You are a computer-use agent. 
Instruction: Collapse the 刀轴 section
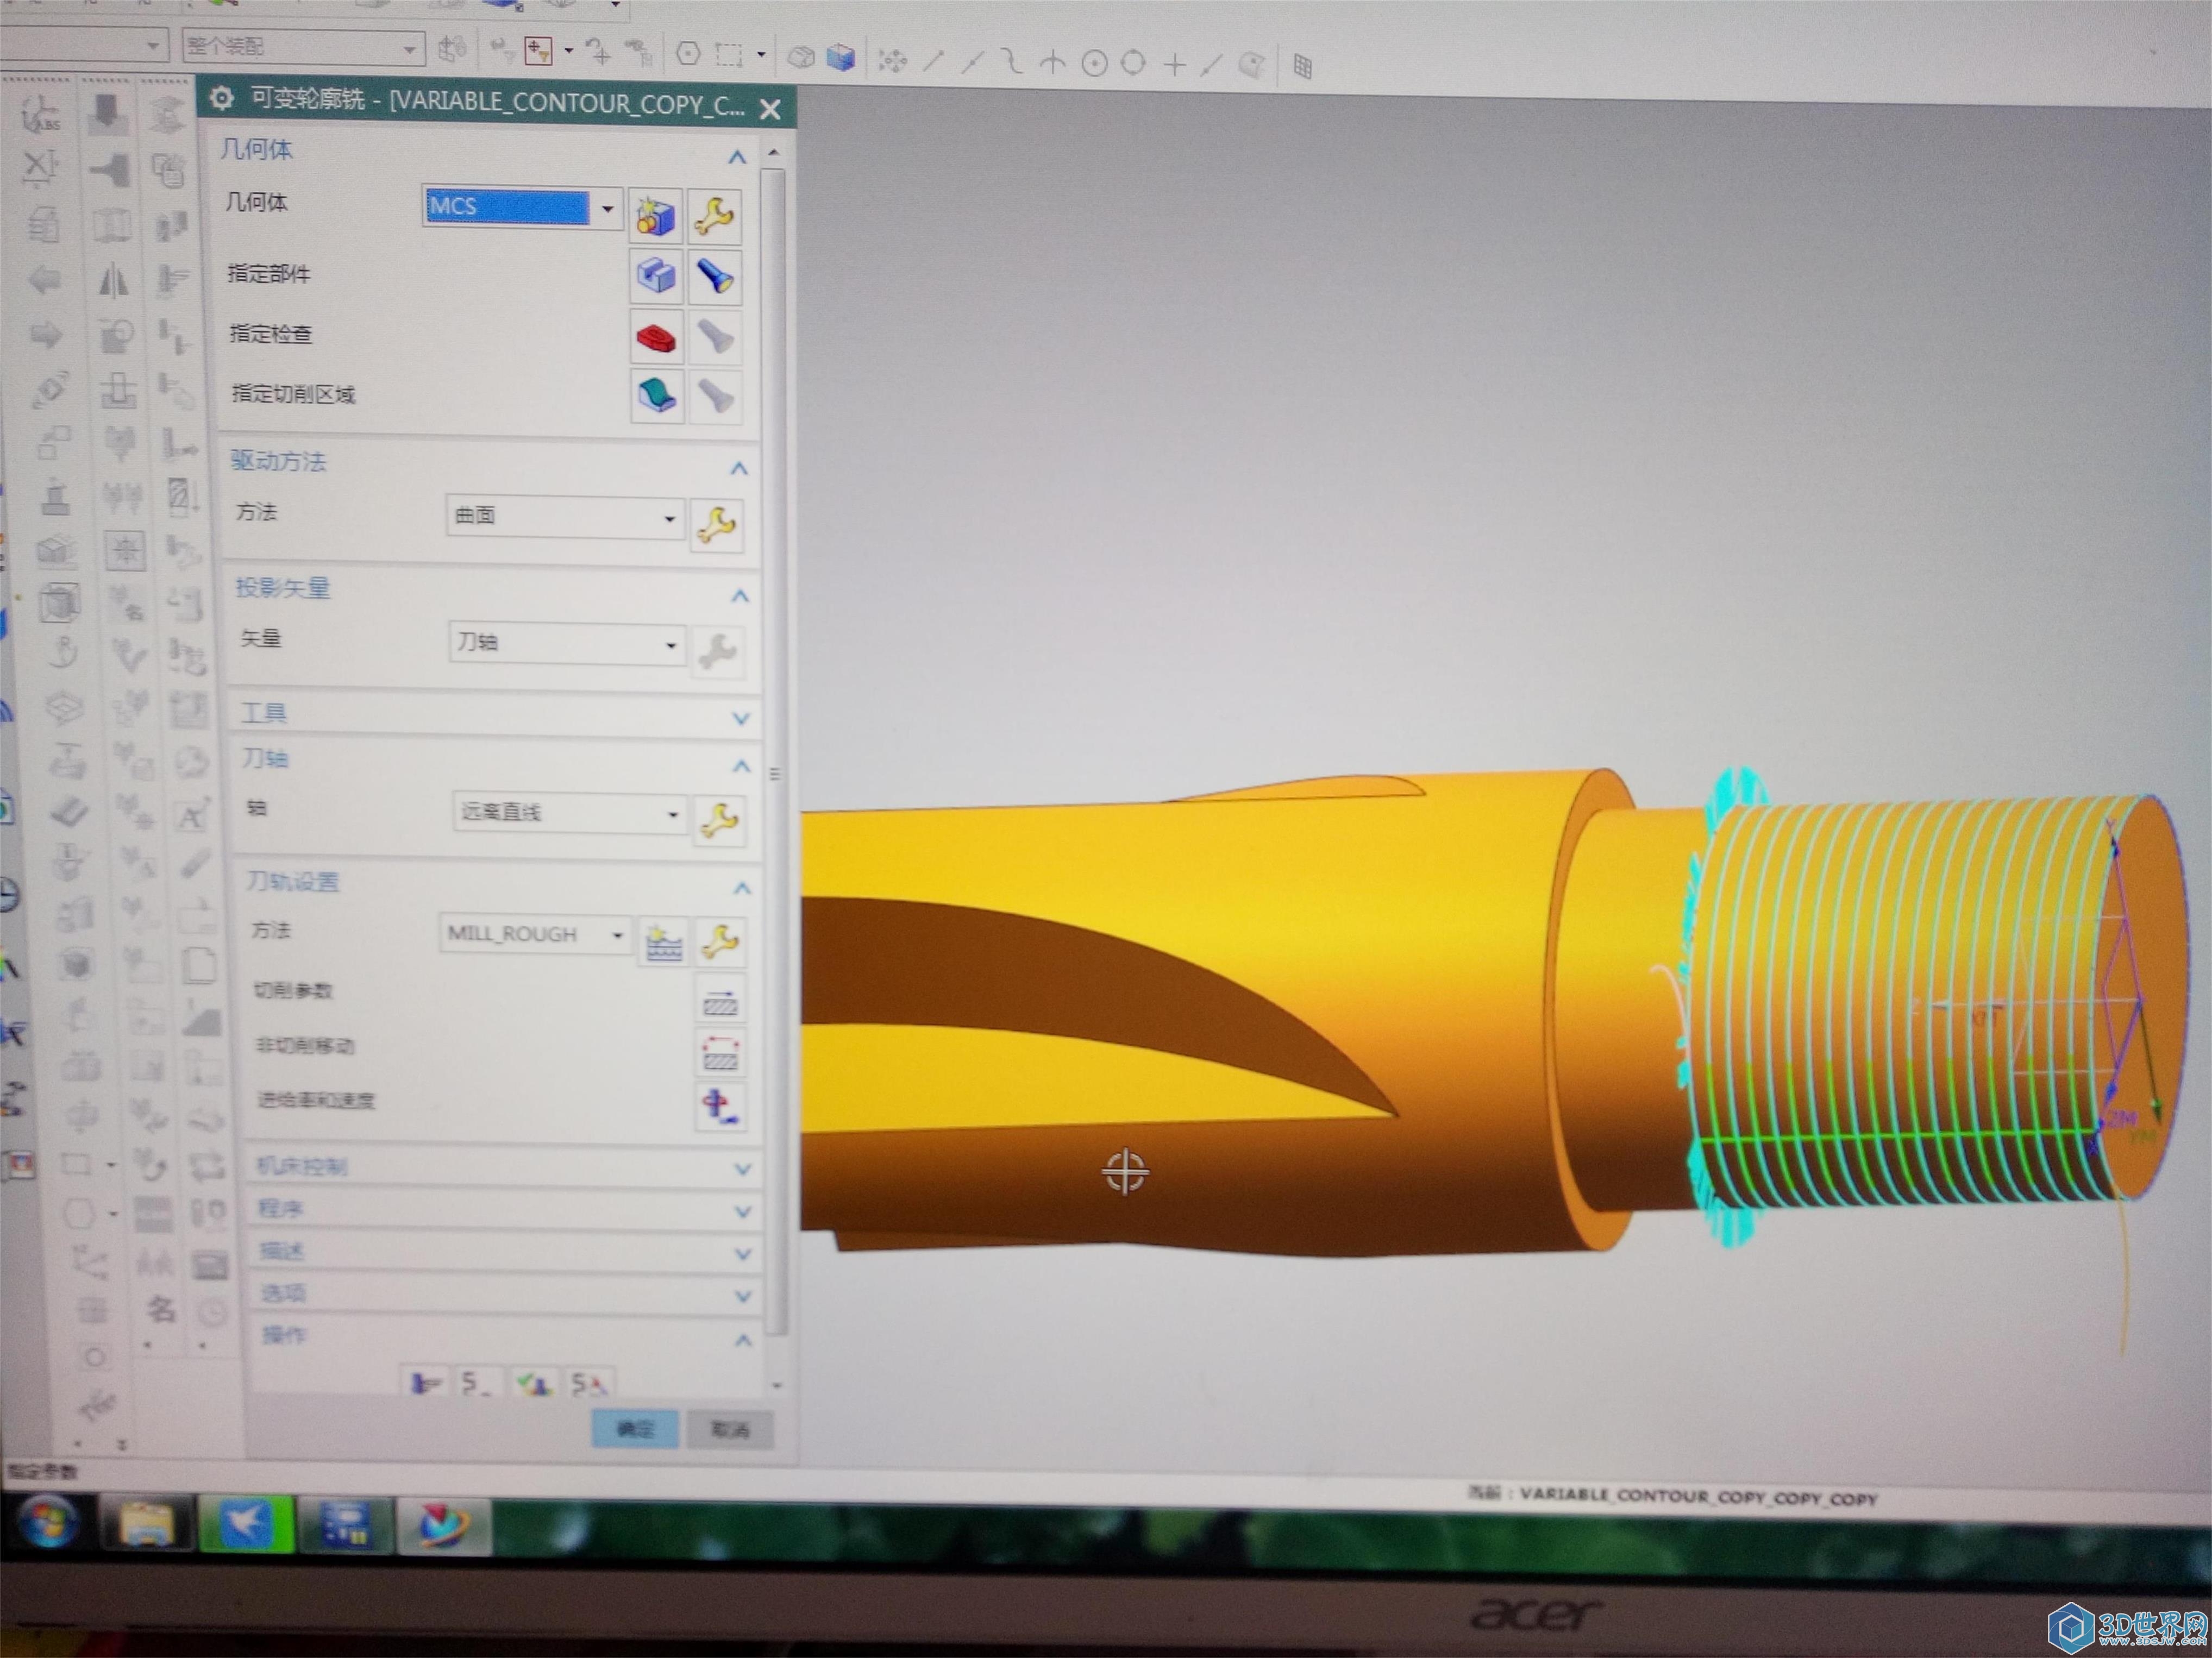point(741,766)
